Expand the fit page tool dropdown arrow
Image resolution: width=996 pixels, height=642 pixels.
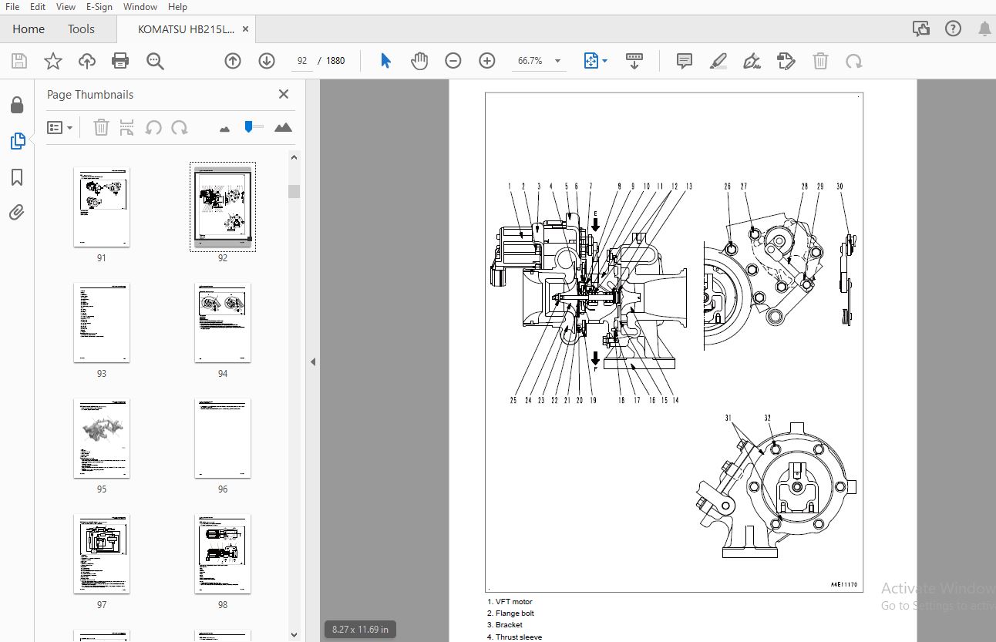[x=605, y=61]
